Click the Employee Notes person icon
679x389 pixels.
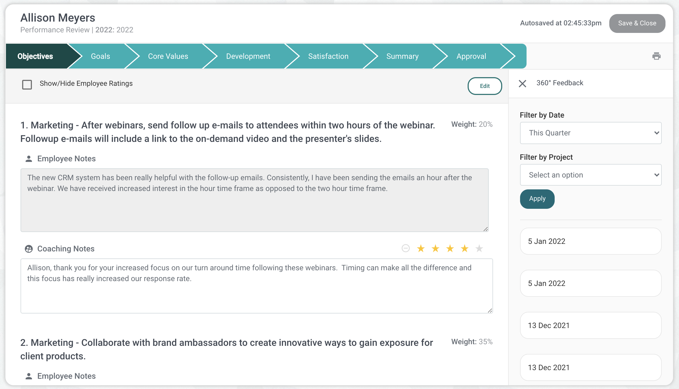point(29,158)
